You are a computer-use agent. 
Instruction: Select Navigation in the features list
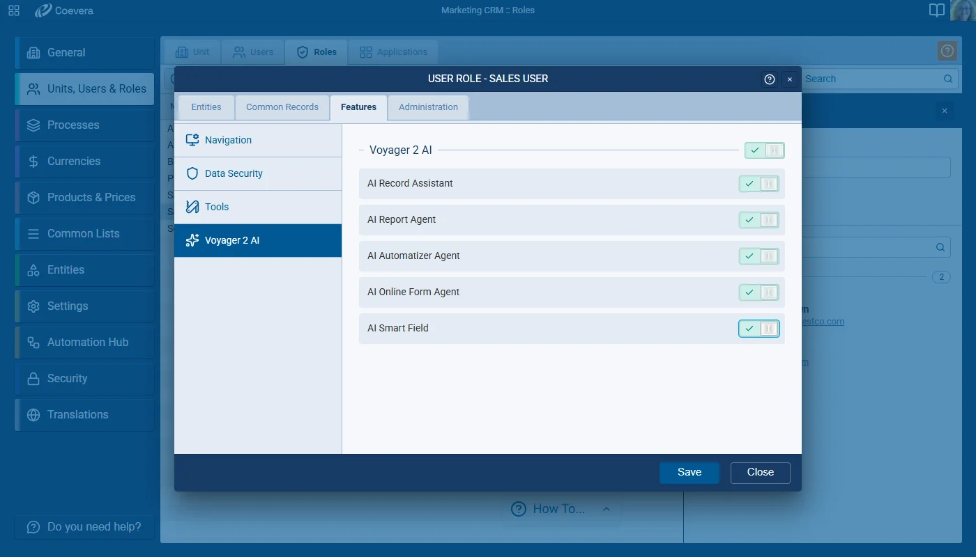258,141
